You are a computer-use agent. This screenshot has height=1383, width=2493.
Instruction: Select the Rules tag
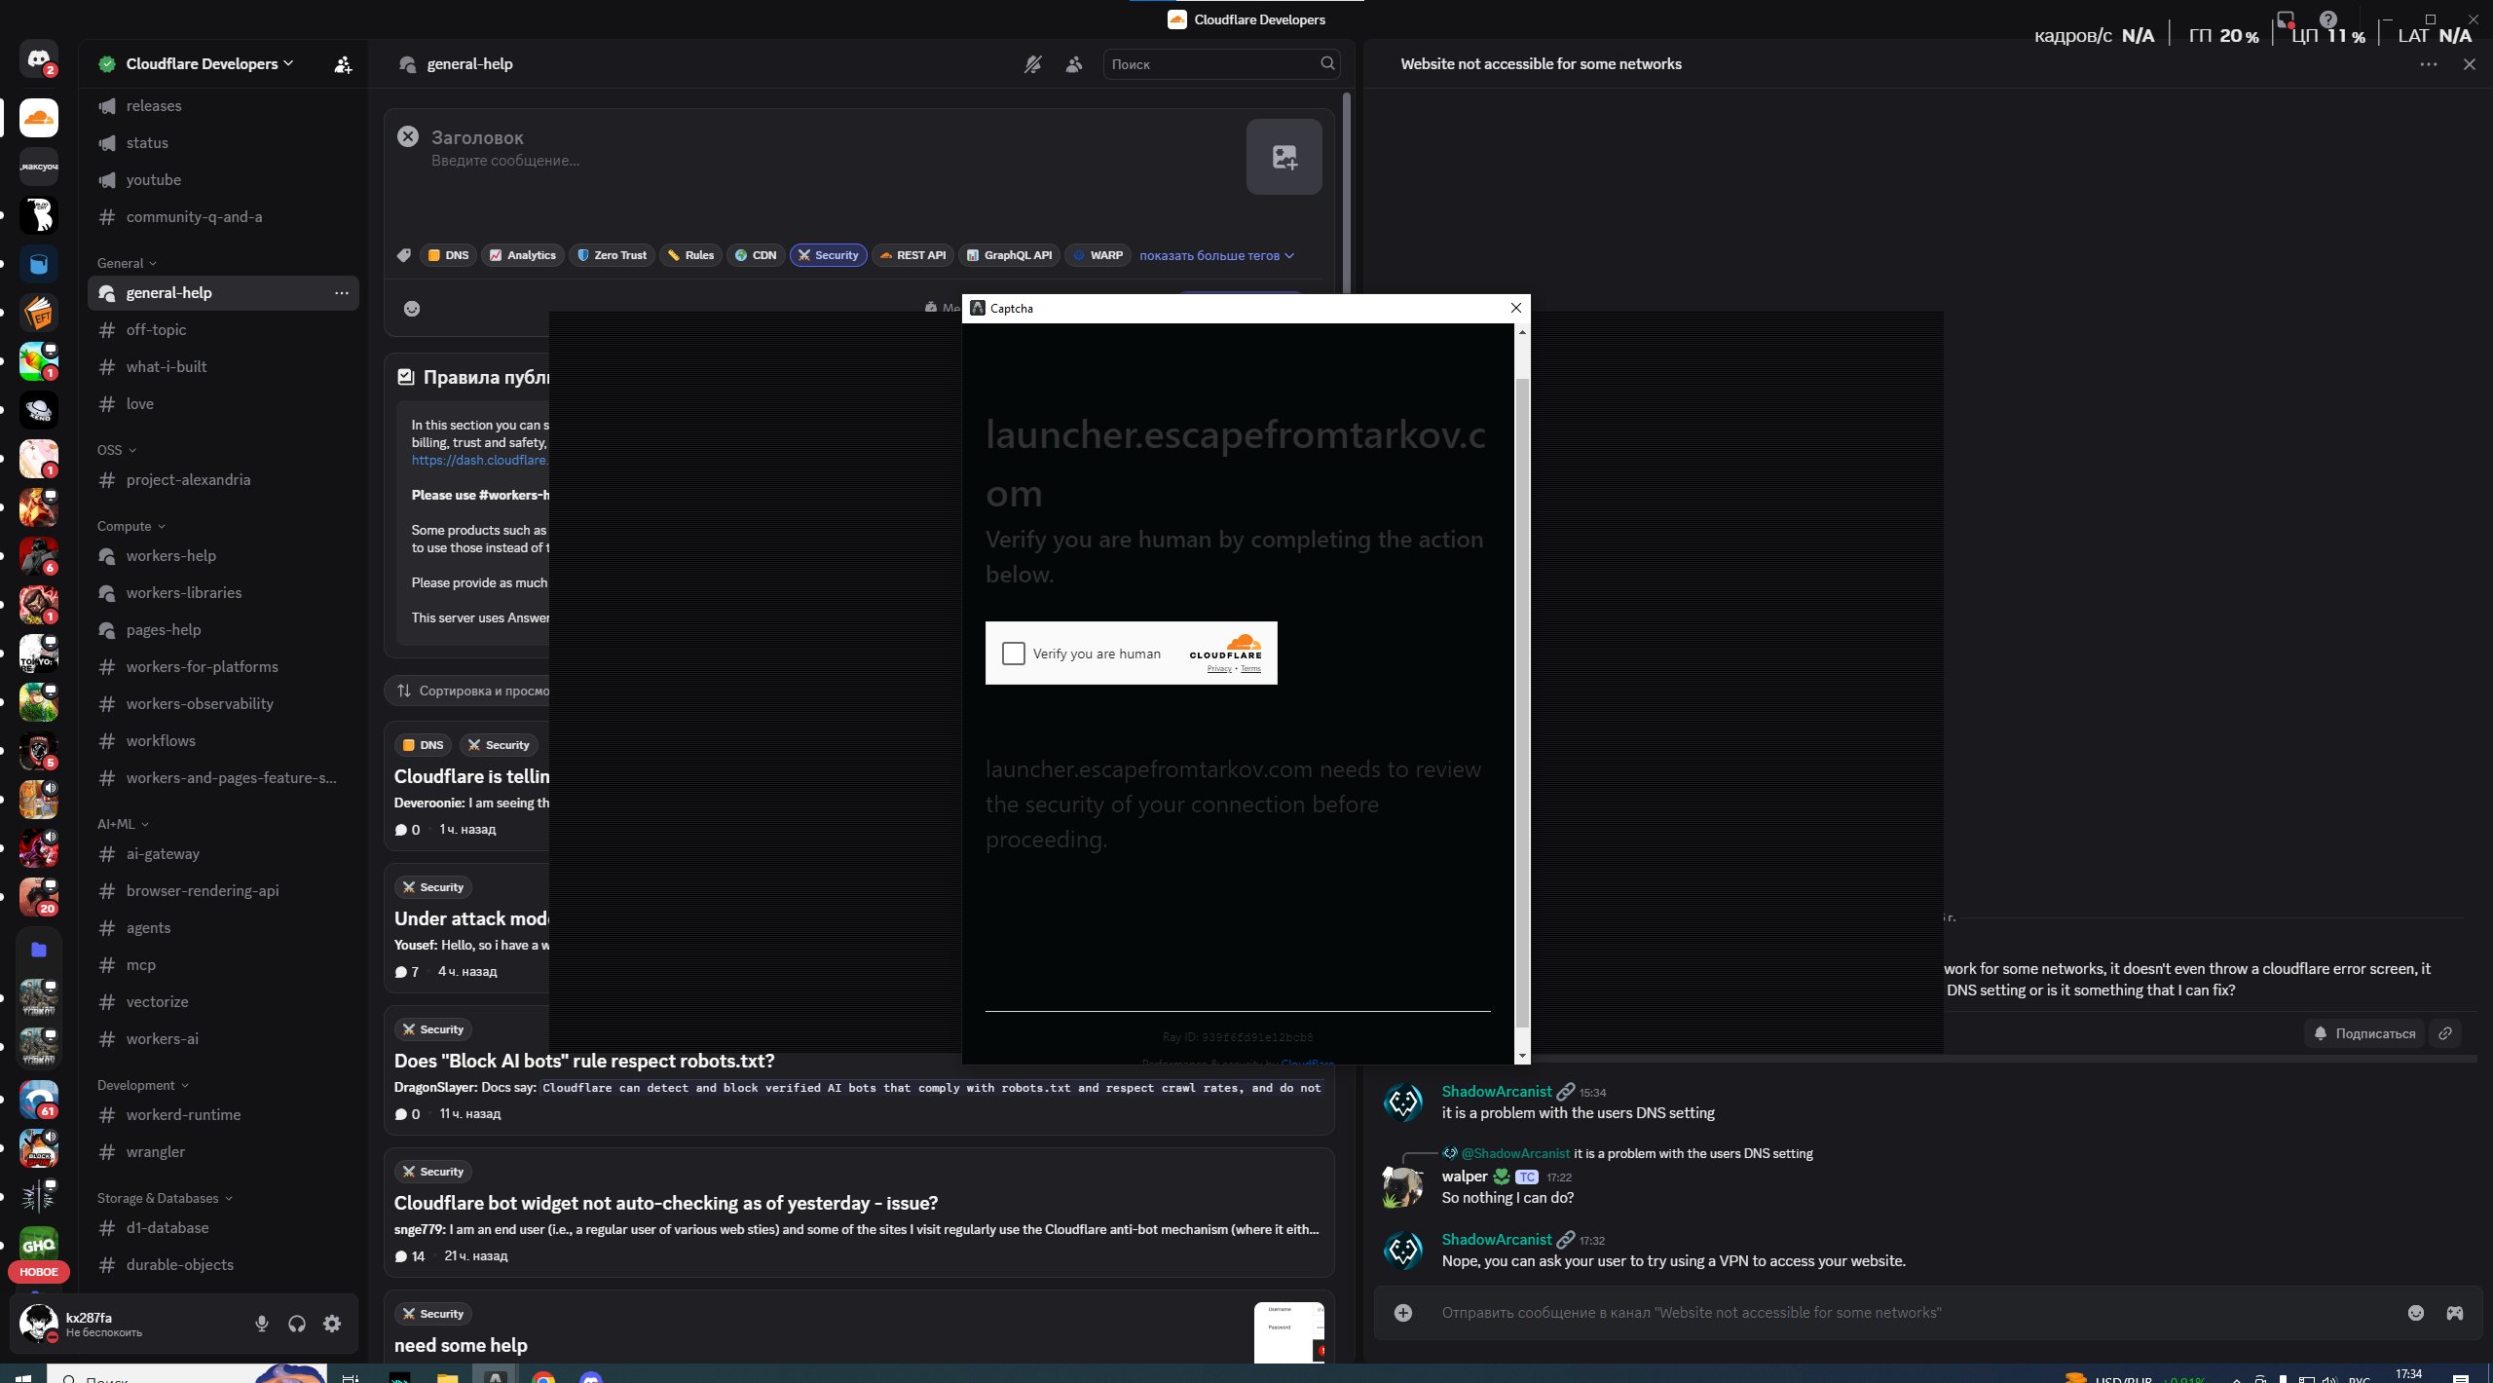click(690, 255)
